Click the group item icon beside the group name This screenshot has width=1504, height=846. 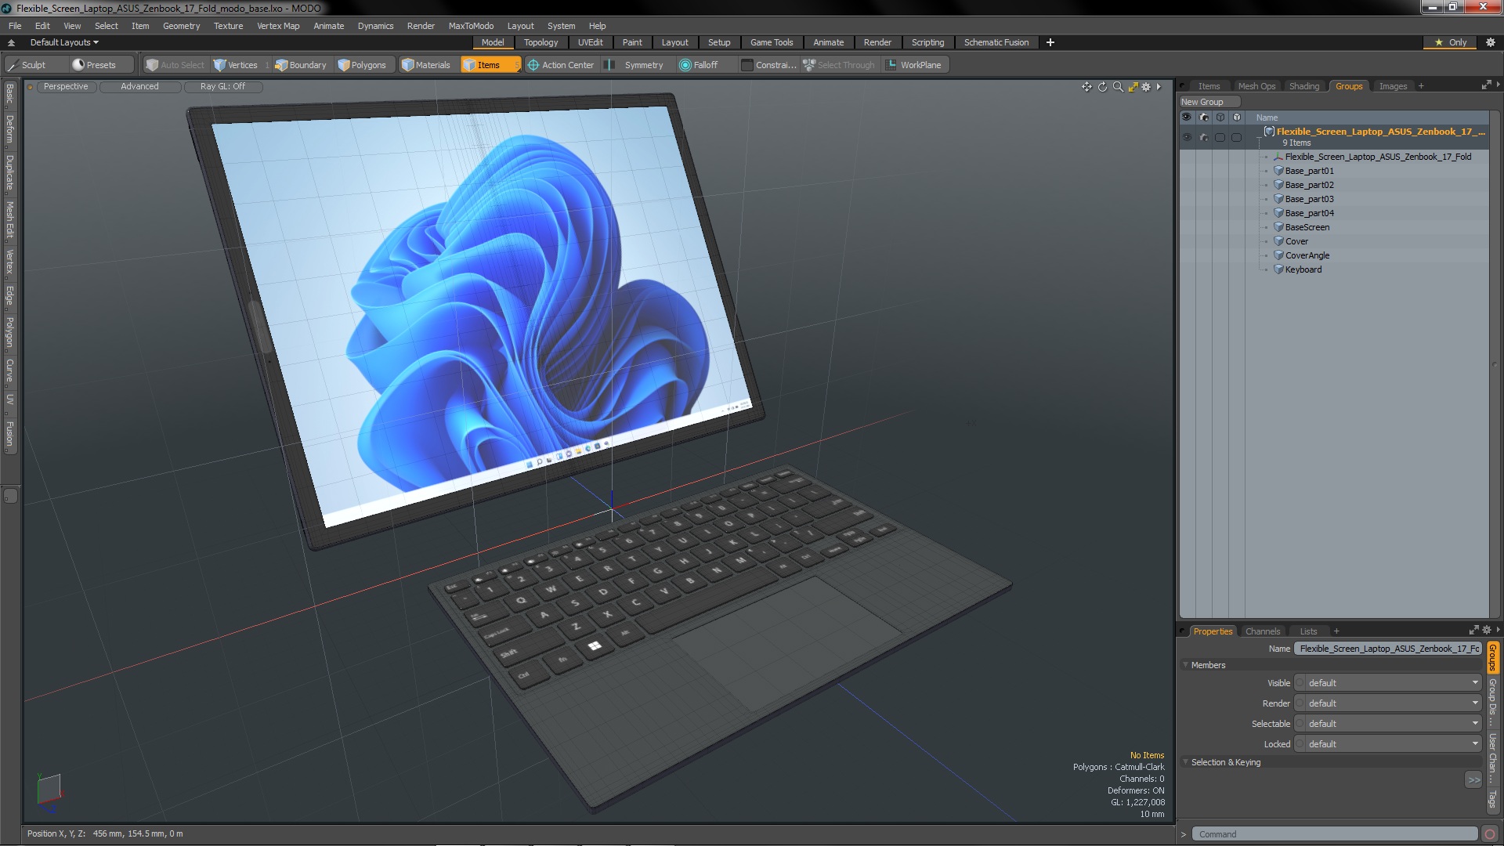pyautogui.click(x=1269, y=132)
